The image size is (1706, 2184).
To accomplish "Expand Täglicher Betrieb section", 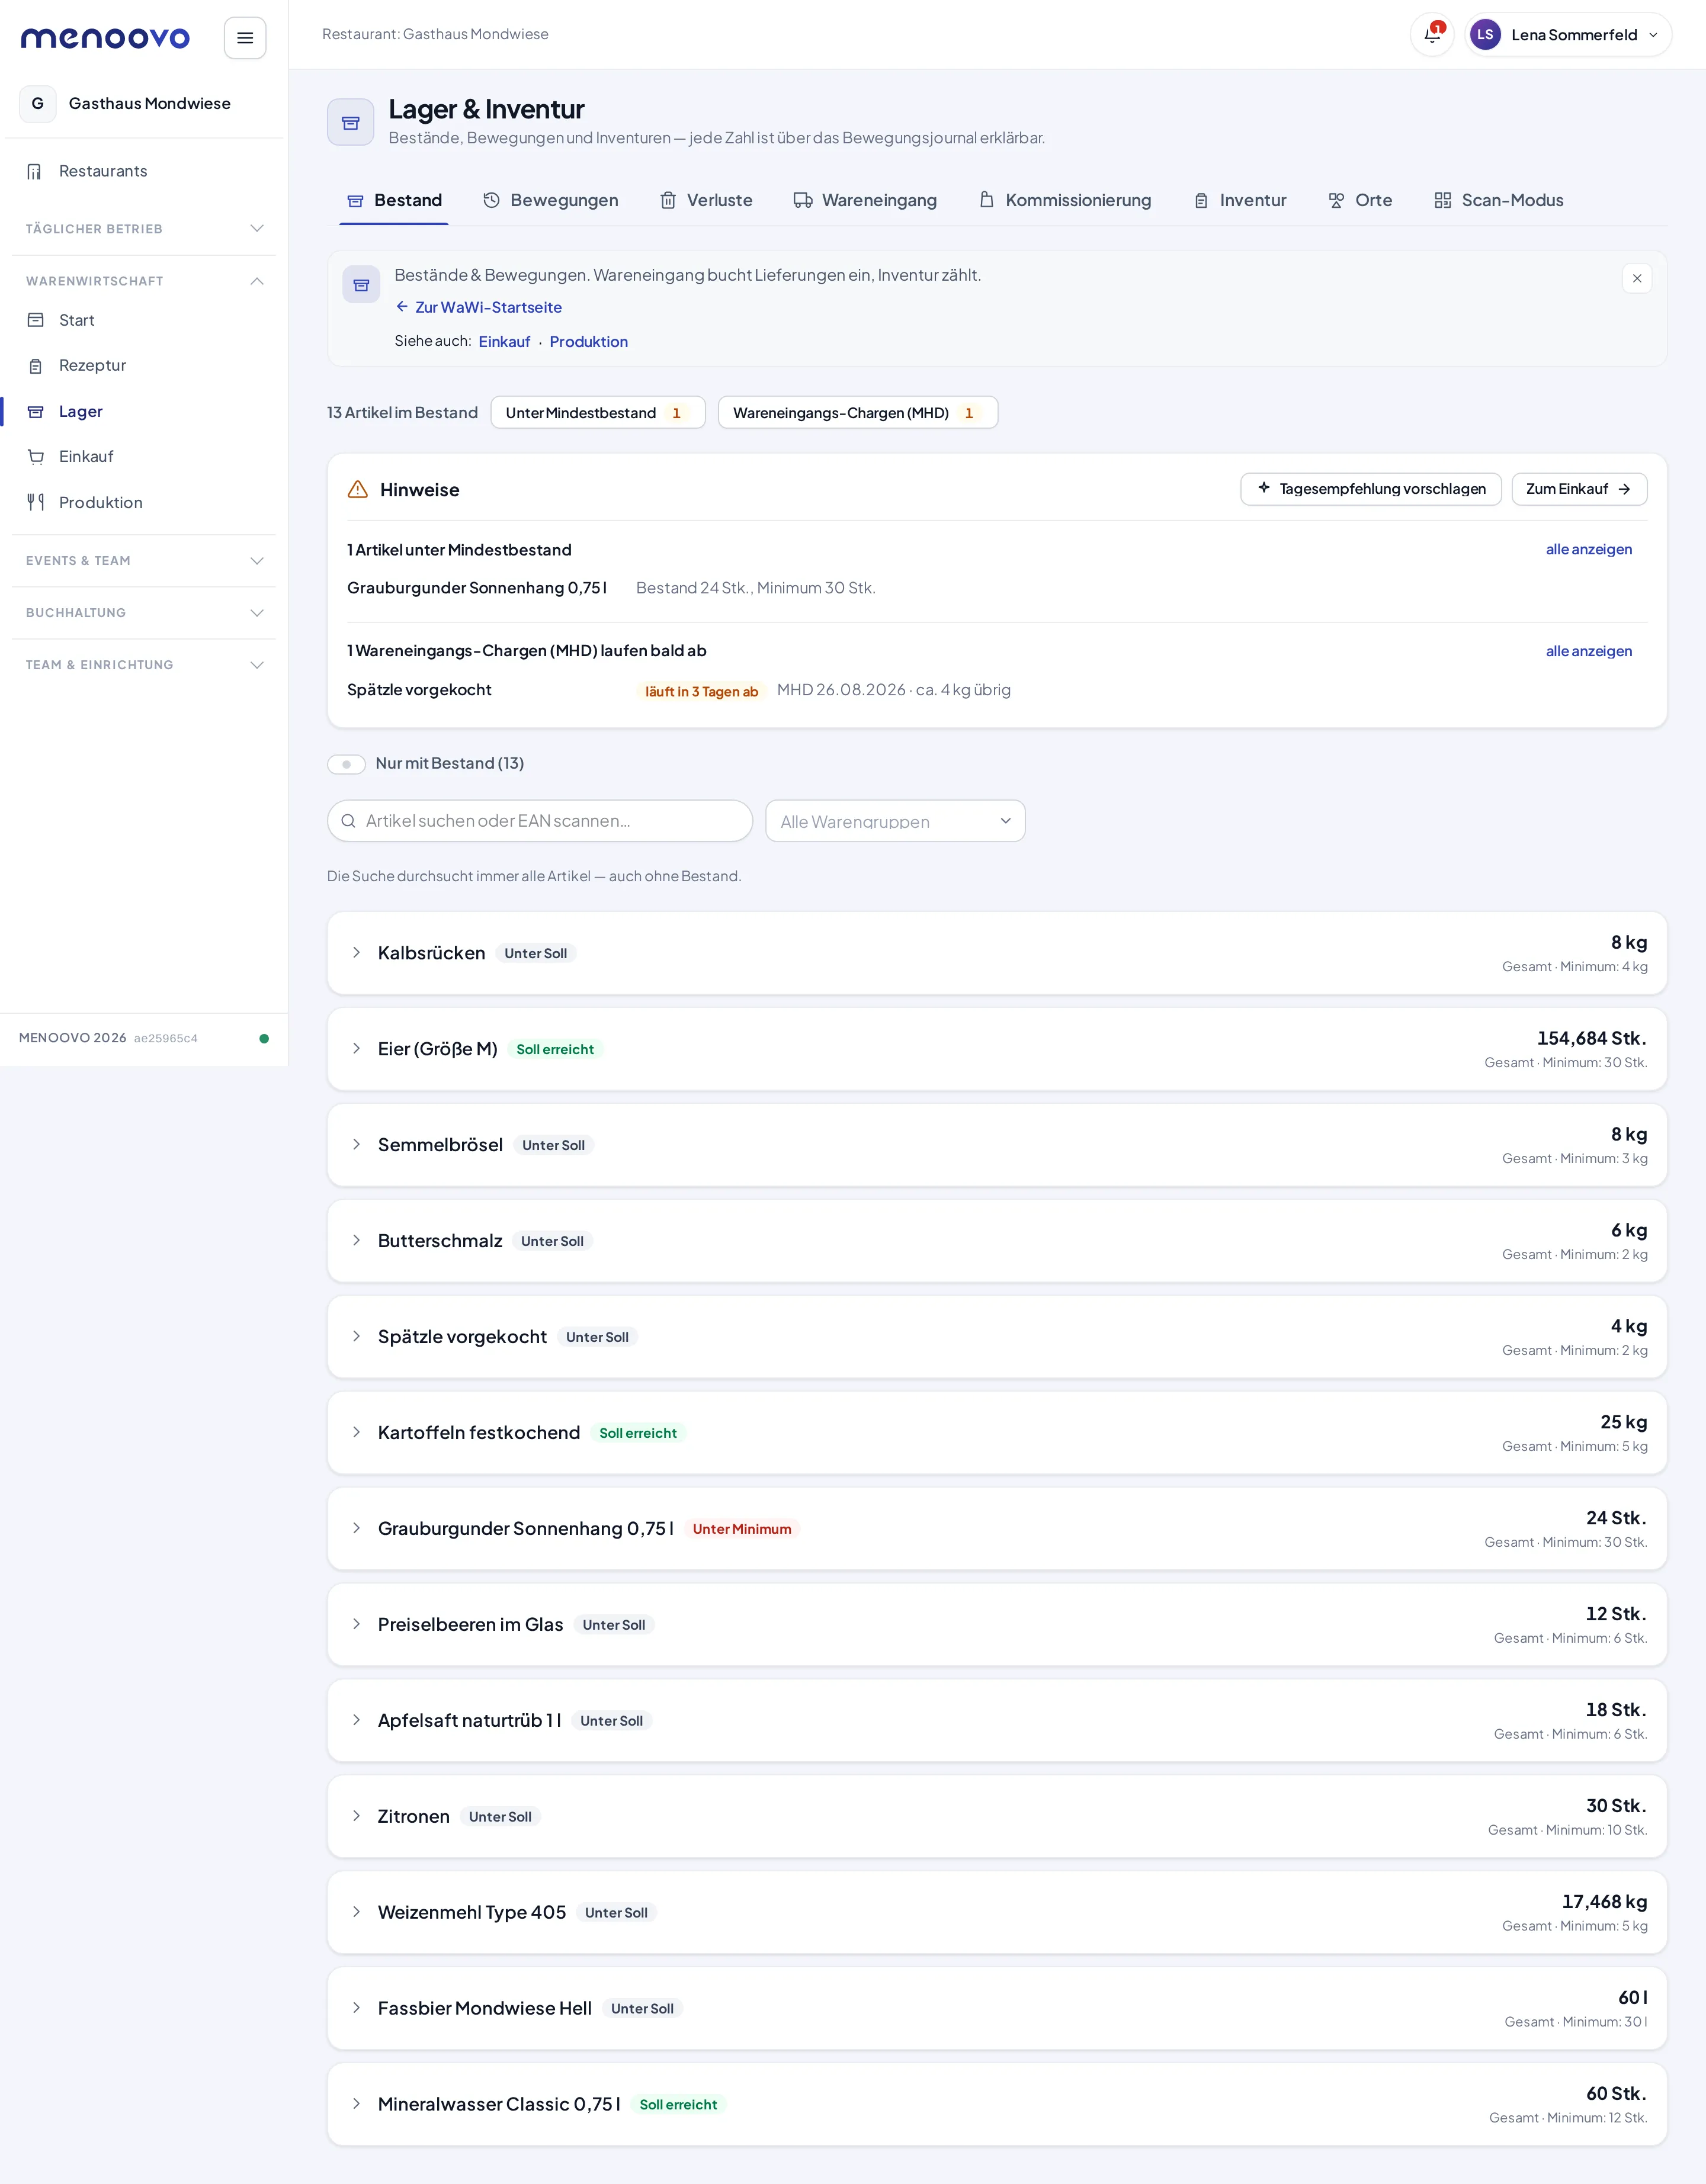I will pyautogui.click(x=144, y=229).
